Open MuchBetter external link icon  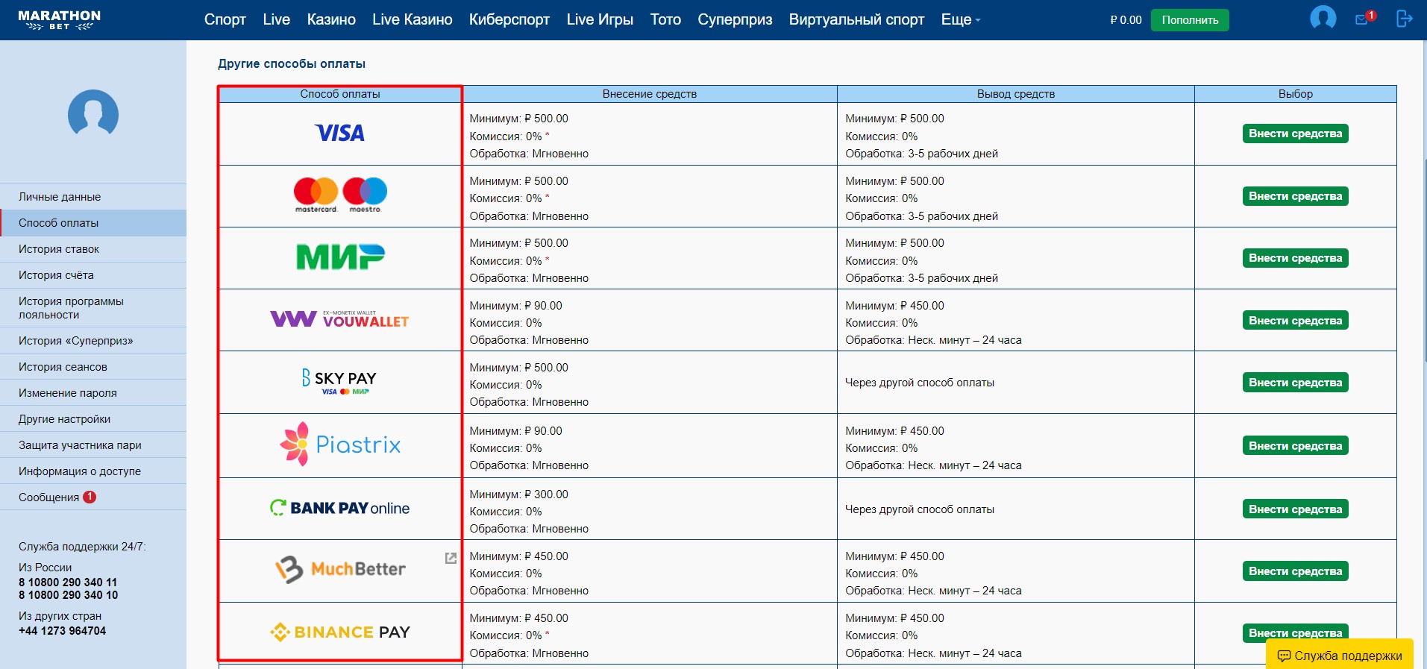451,558
